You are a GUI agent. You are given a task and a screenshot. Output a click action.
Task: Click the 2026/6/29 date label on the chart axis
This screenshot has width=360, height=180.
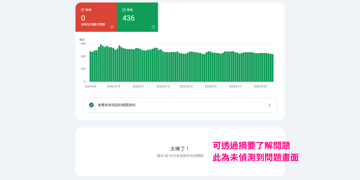[x=260, y=86]
